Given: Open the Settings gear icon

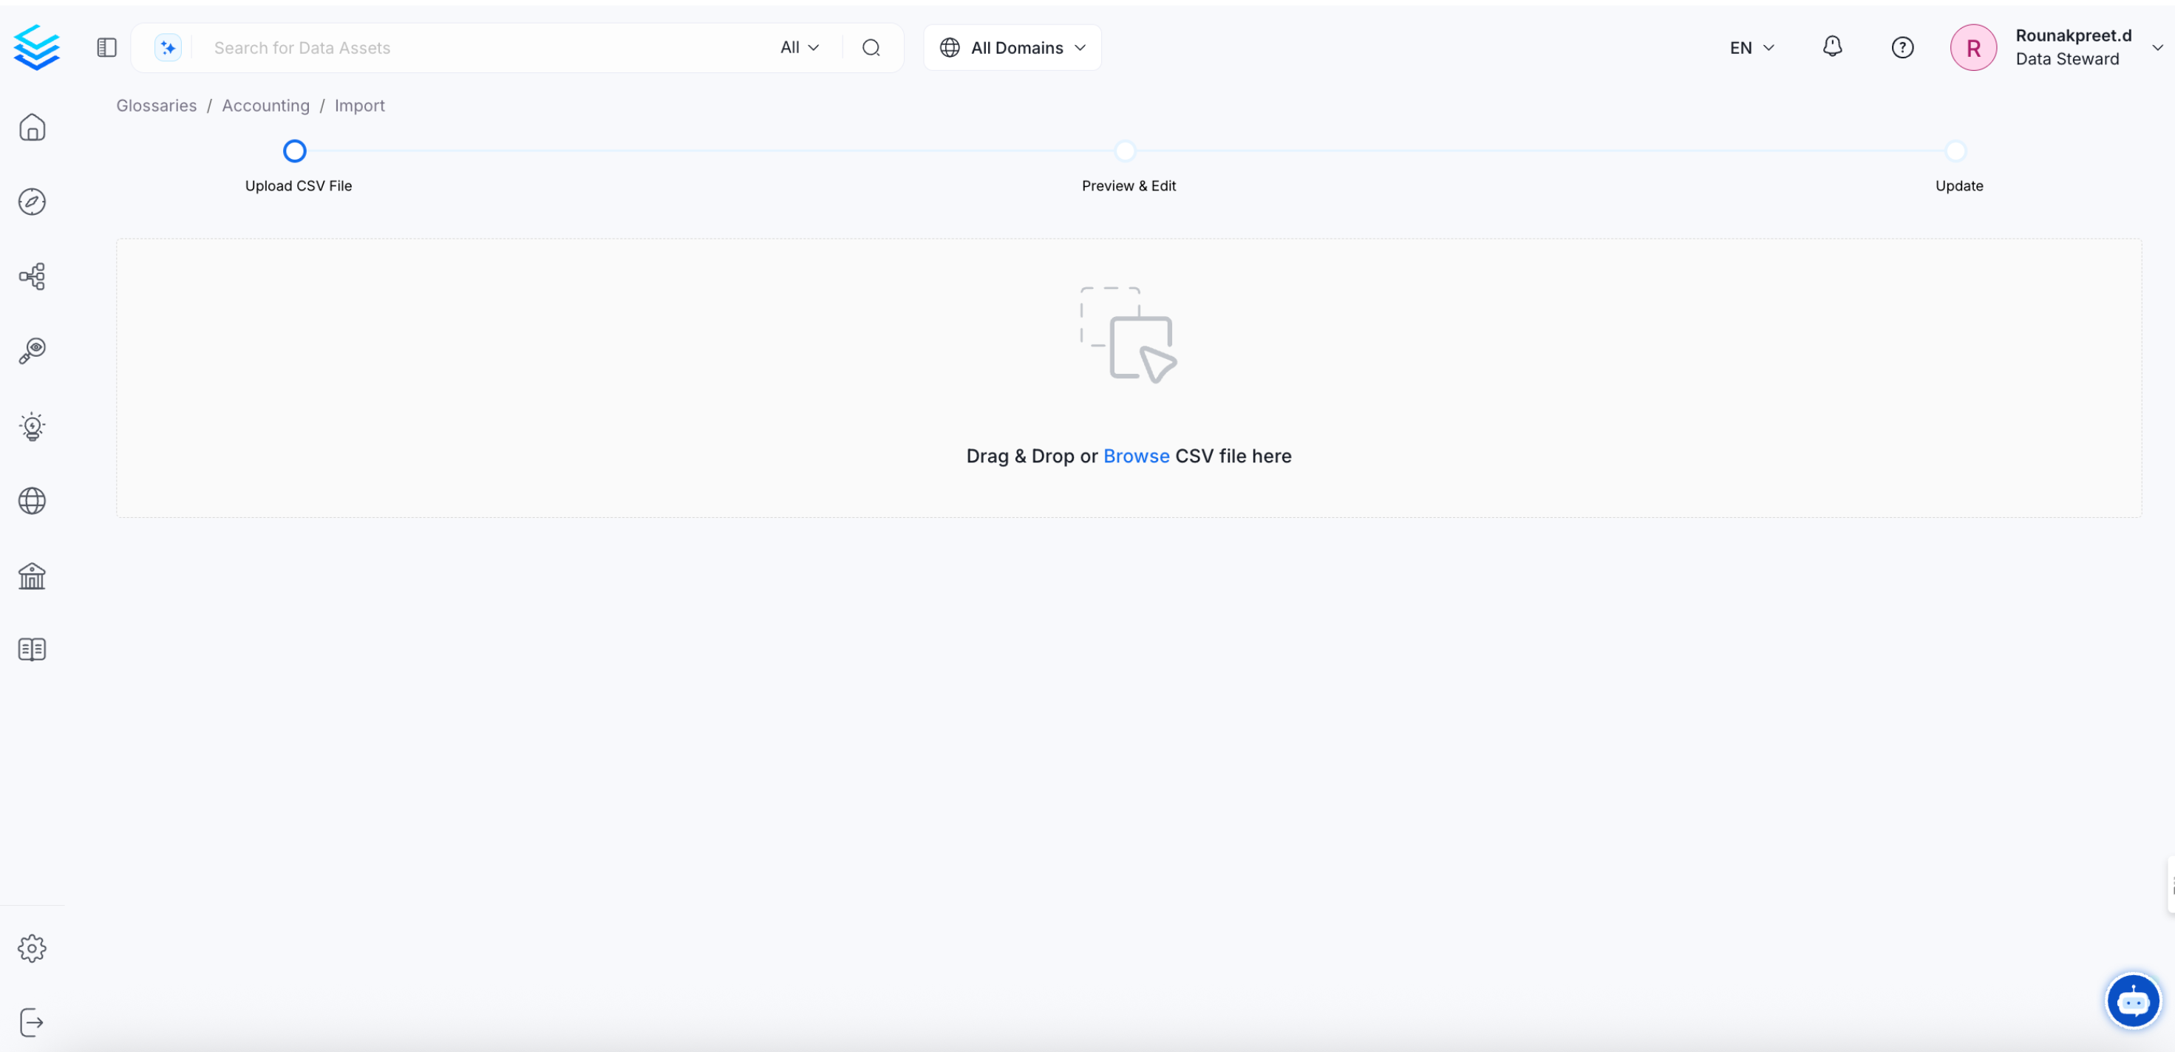Looking at the screenshot, I should pyautogui.click(x=32, y=948).
